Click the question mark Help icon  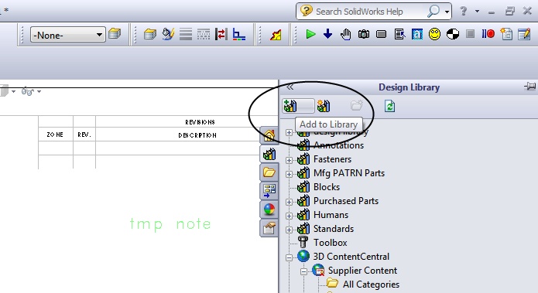(463, 12)
